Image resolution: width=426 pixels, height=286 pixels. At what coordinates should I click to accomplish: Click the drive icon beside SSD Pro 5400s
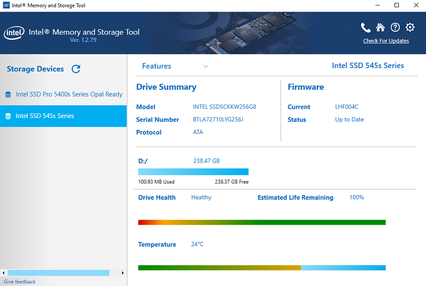click(x=8, y=95)
